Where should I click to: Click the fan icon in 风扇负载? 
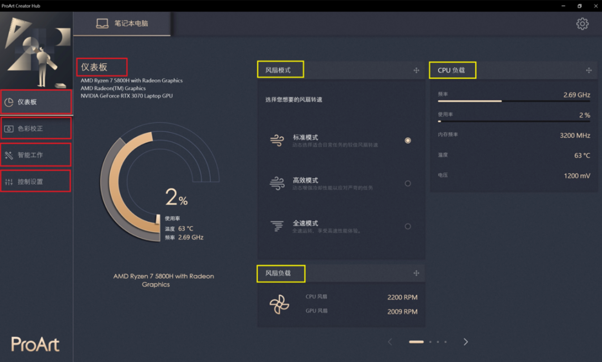(x=279, y=304)
